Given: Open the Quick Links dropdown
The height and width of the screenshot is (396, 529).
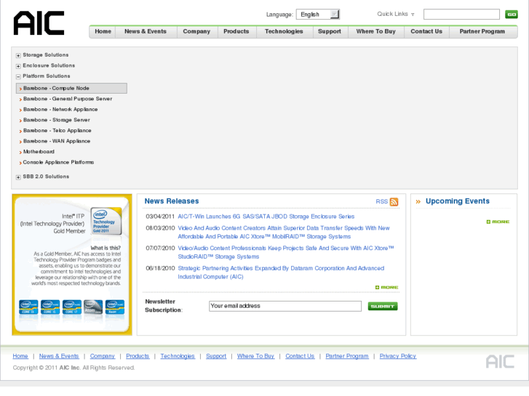Looking at the screenshot, I should [x=396, y=15].
